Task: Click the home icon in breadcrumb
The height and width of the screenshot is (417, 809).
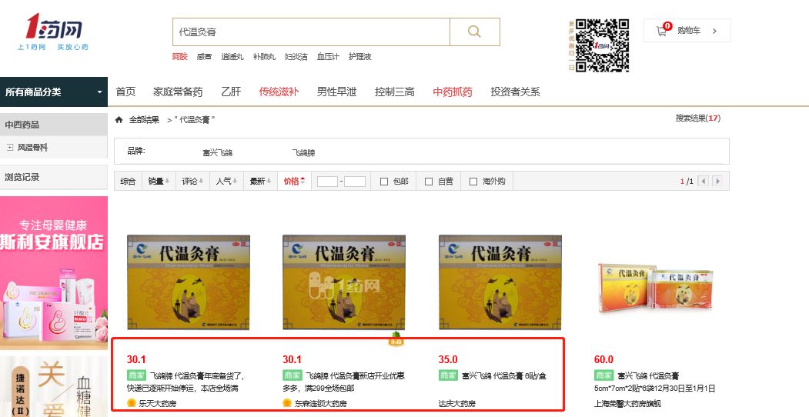Action: tap(119, 119)
